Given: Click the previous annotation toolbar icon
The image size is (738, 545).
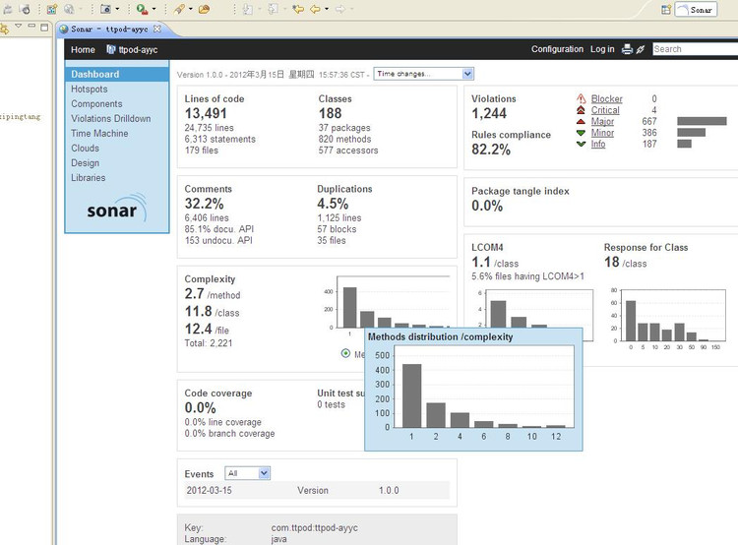Looking at the screenshot, I should point(273,9).
